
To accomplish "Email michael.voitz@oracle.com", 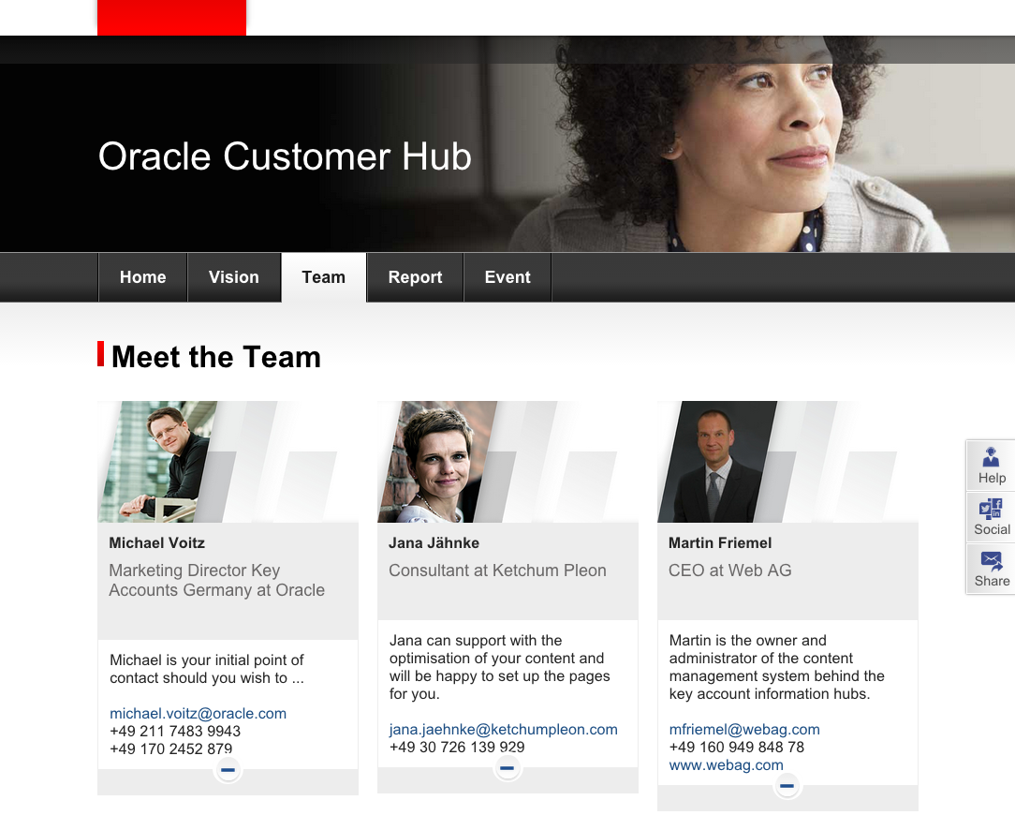I will (x=199, y=714).
